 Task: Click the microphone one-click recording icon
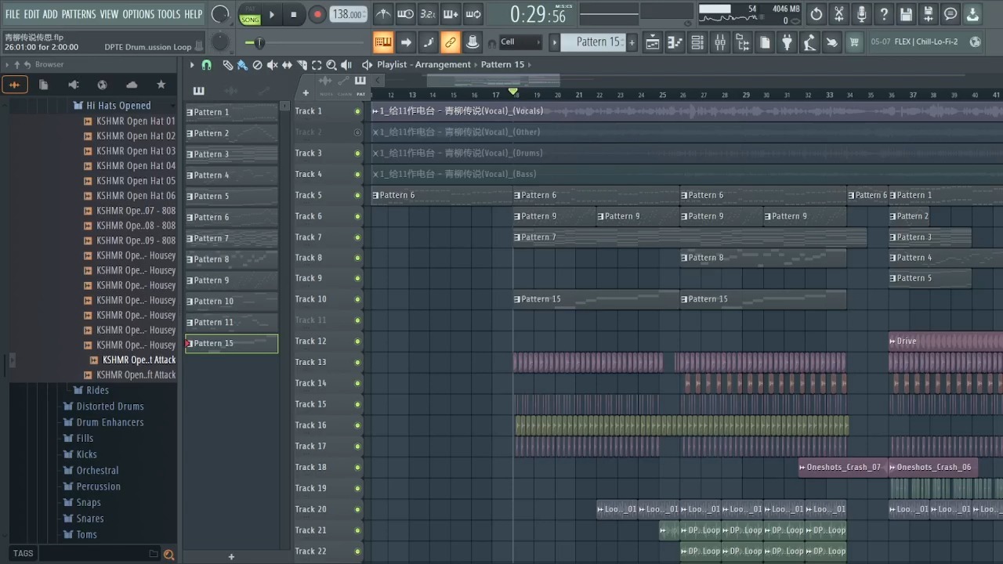861,14
